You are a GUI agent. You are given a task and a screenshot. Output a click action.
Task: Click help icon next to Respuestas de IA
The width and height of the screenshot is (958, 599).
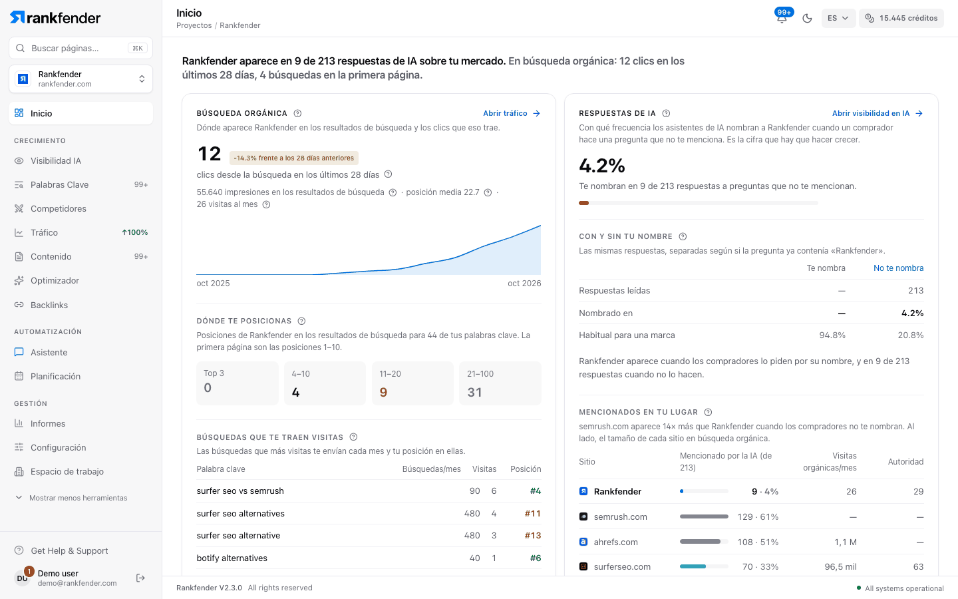tap(666, 113)
